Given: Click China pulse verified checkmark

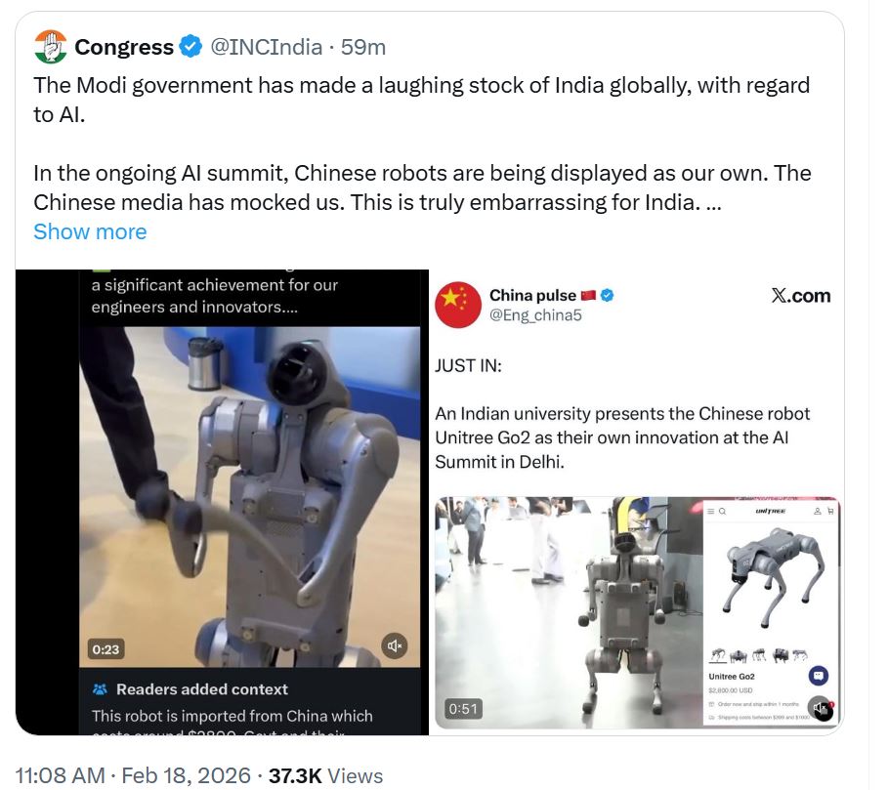Looking at the screenshot, I should coord(607,295).
